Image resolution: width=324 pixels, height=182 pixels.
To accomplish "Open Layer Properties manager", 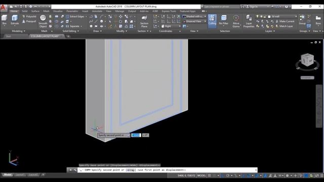I will coord(249,21).
